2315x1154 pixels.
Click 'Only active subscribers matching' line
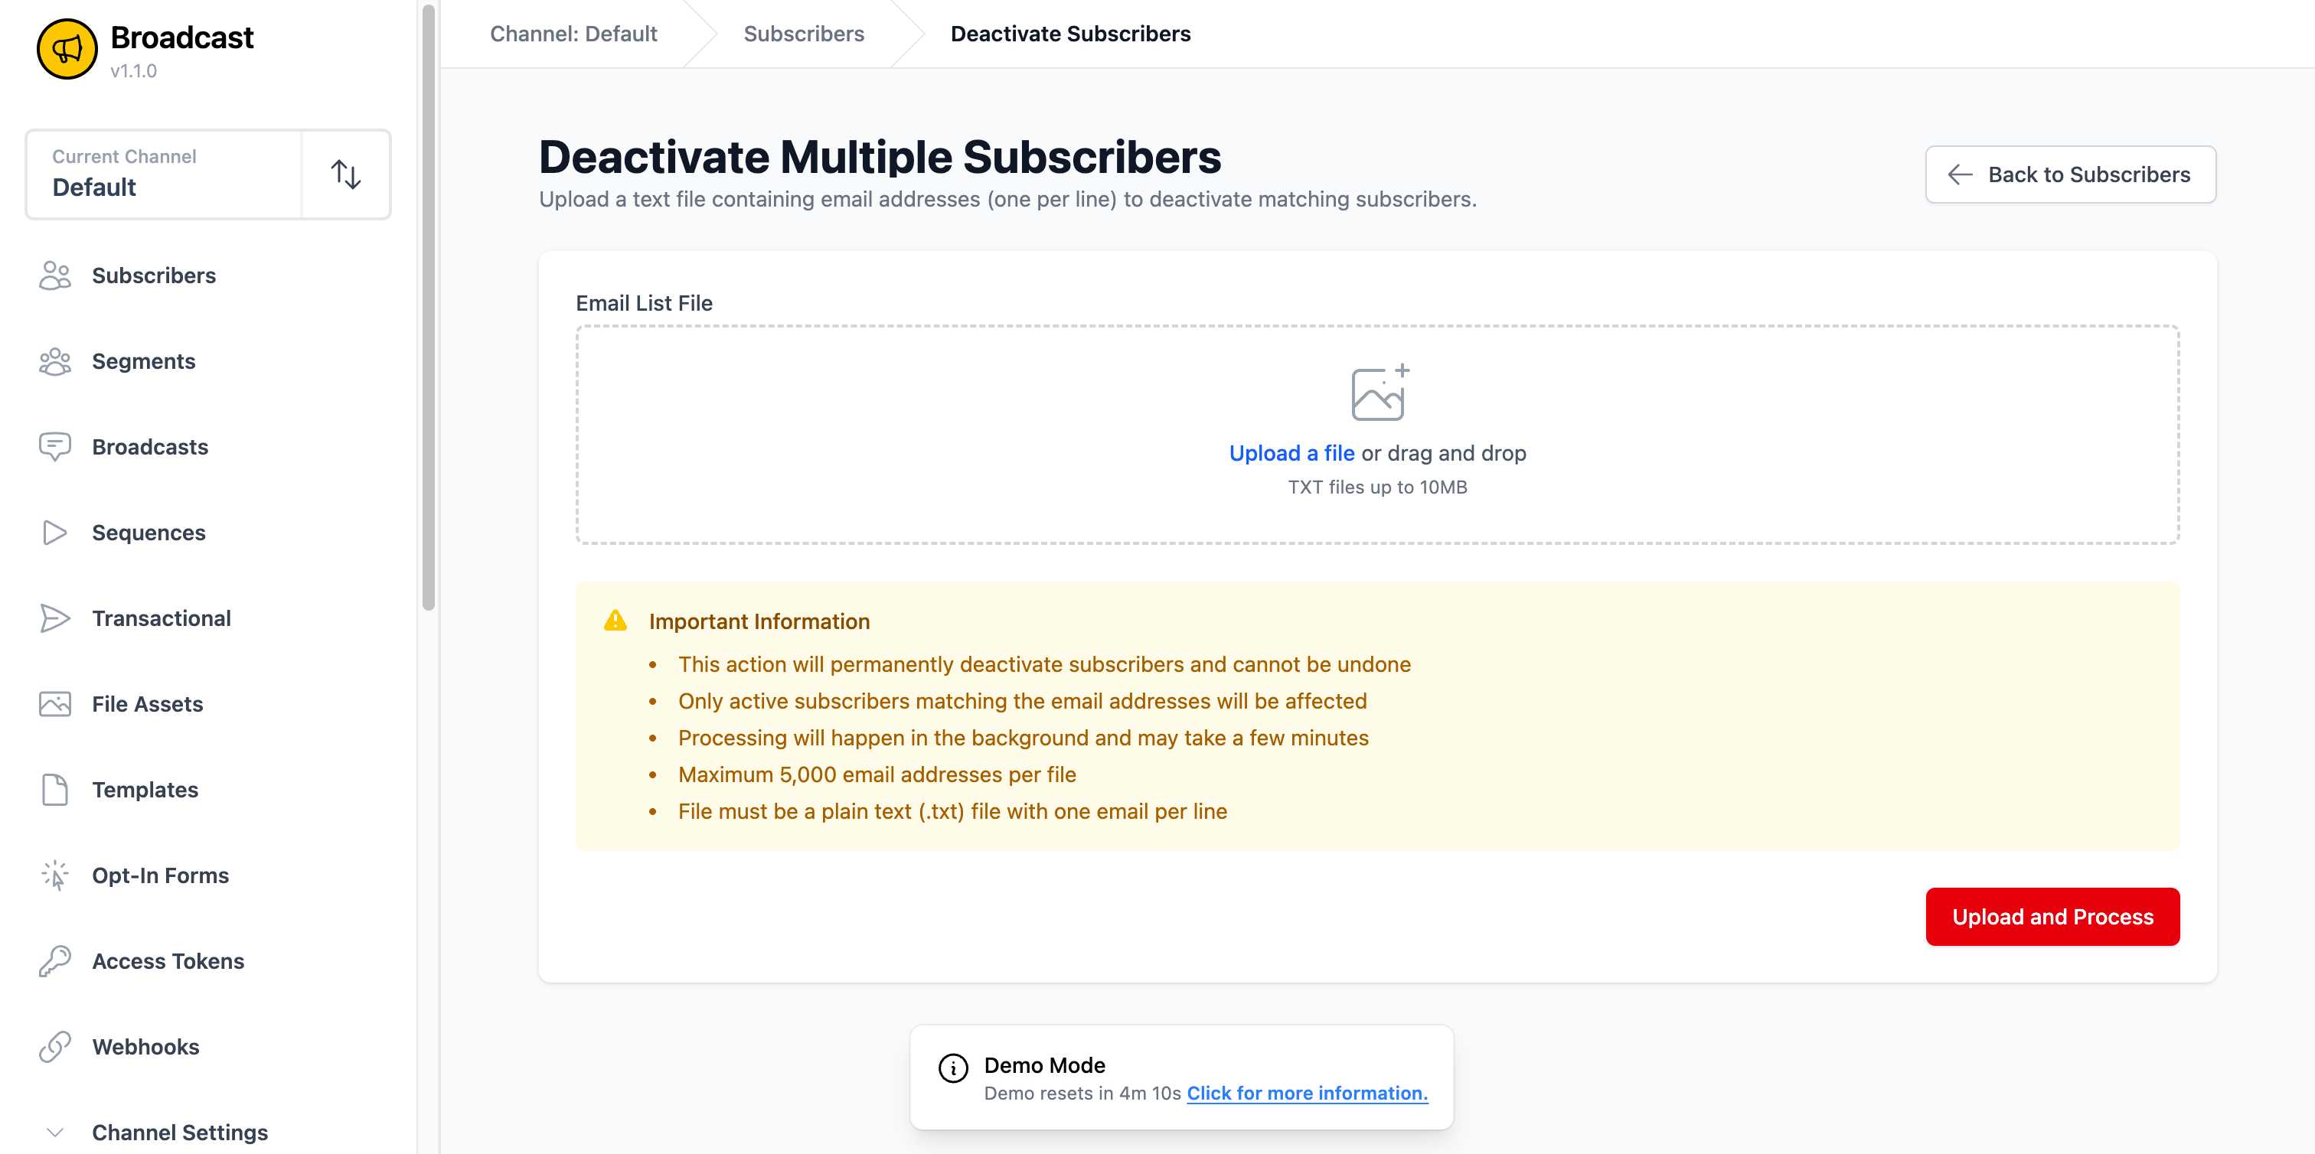tap(1023, 702)
